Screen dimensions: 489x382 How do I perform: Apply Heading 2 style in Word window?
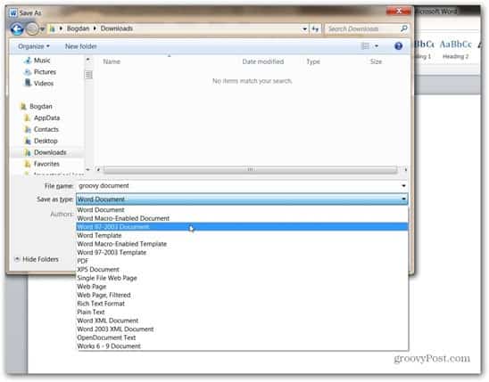pos(456,49)
